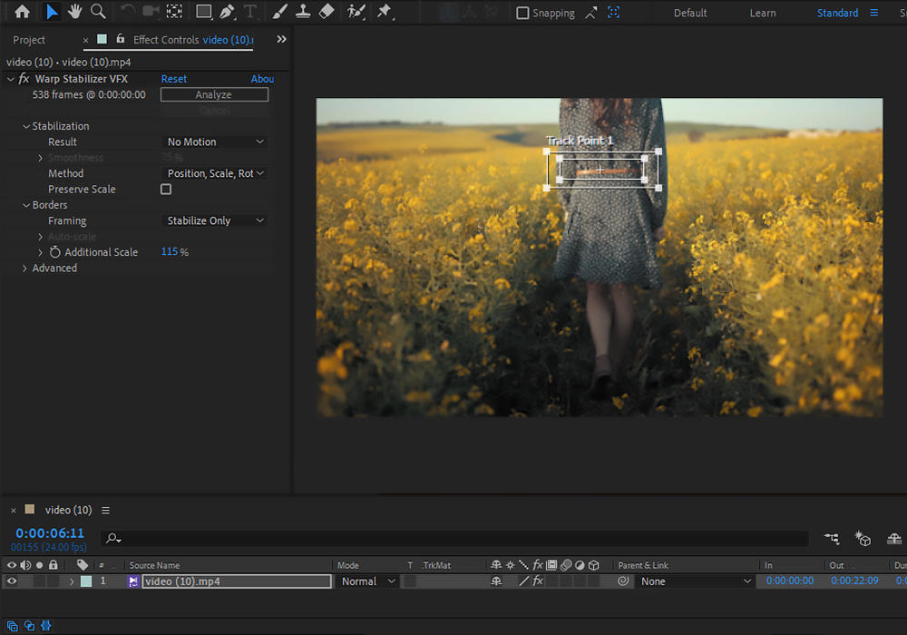Viewport: 907px width, 635px height.
Task: Pick the Brush tool
Action: 278,13
